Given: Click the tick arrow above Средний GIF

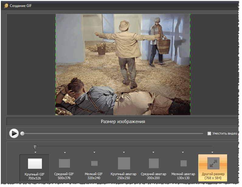Looking at the screenshot, I should tap(65, 152).
